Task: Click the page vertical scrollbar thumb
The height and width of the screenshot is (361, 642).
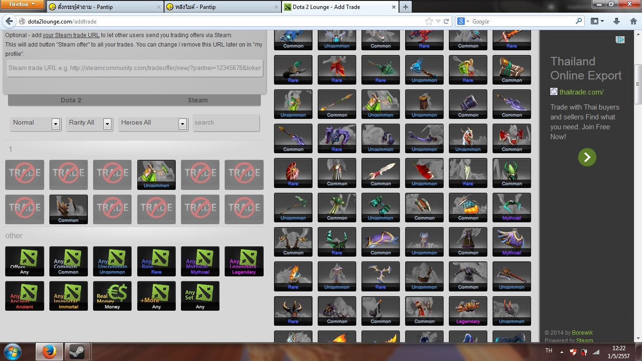Action: pos(638,85)
